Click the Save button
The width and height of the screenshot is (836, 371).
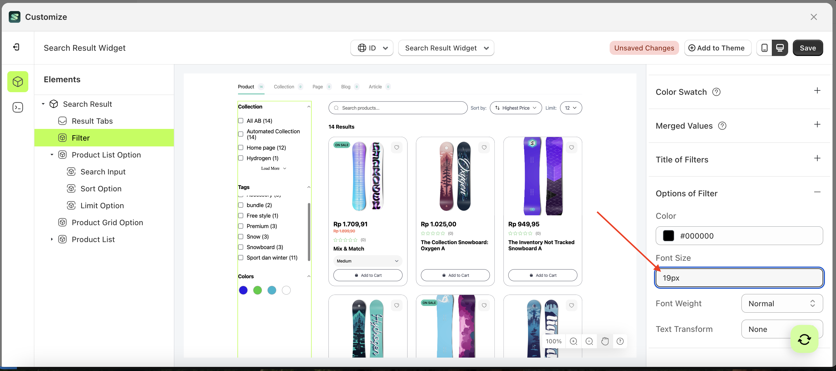808,48
